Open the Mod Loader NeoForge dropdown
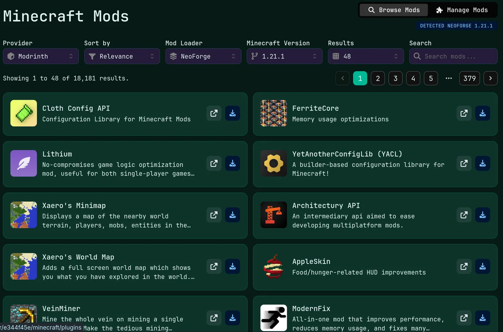This screenshot has height=332, width=503. pos(203,56)
